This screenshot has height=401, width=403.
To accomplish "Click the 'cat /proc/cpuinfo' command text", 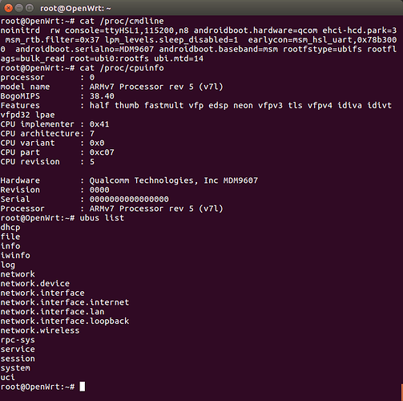I will click(x=122, y=68).
